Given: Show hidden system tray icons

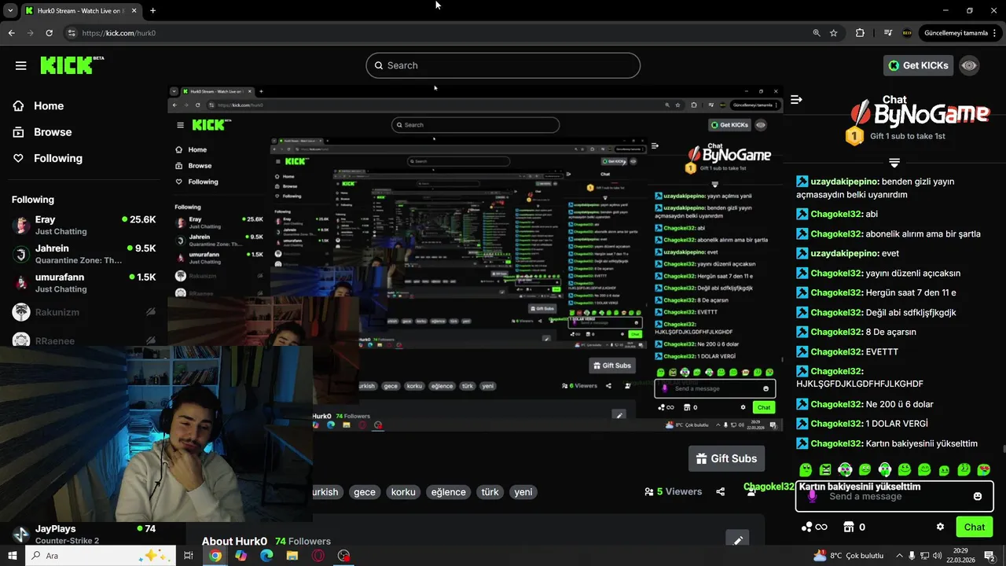Looking at the screenshot, I should pos(900,556).
